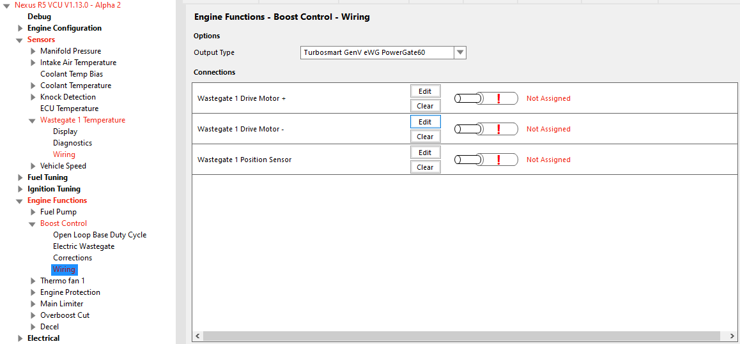Click the Position Sensor pin connector icon
The image size is (740, 344).
coord(486,160)
